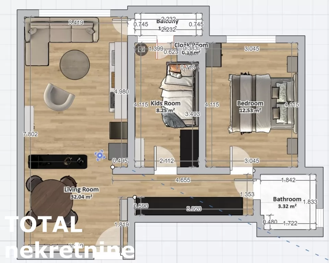Select the 3.32 m² Bathroom area value

click(x=287, y=206)
